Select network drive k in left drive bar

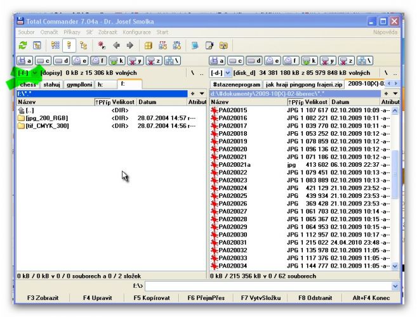(117, 61)
